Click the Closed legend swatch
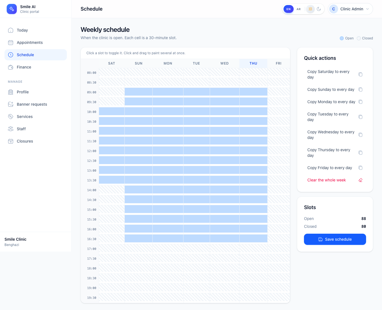Viewport: 382px width, 310px height. (359, 38)
